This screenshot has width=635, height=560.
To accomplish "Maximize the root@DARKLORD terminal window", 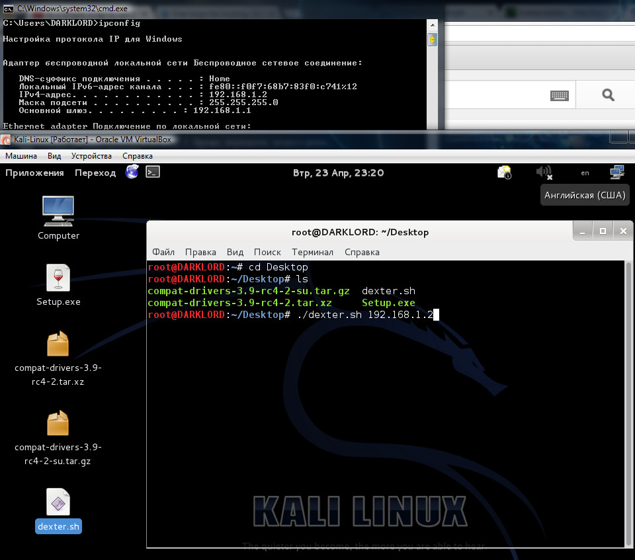I will tap(603, 231).
